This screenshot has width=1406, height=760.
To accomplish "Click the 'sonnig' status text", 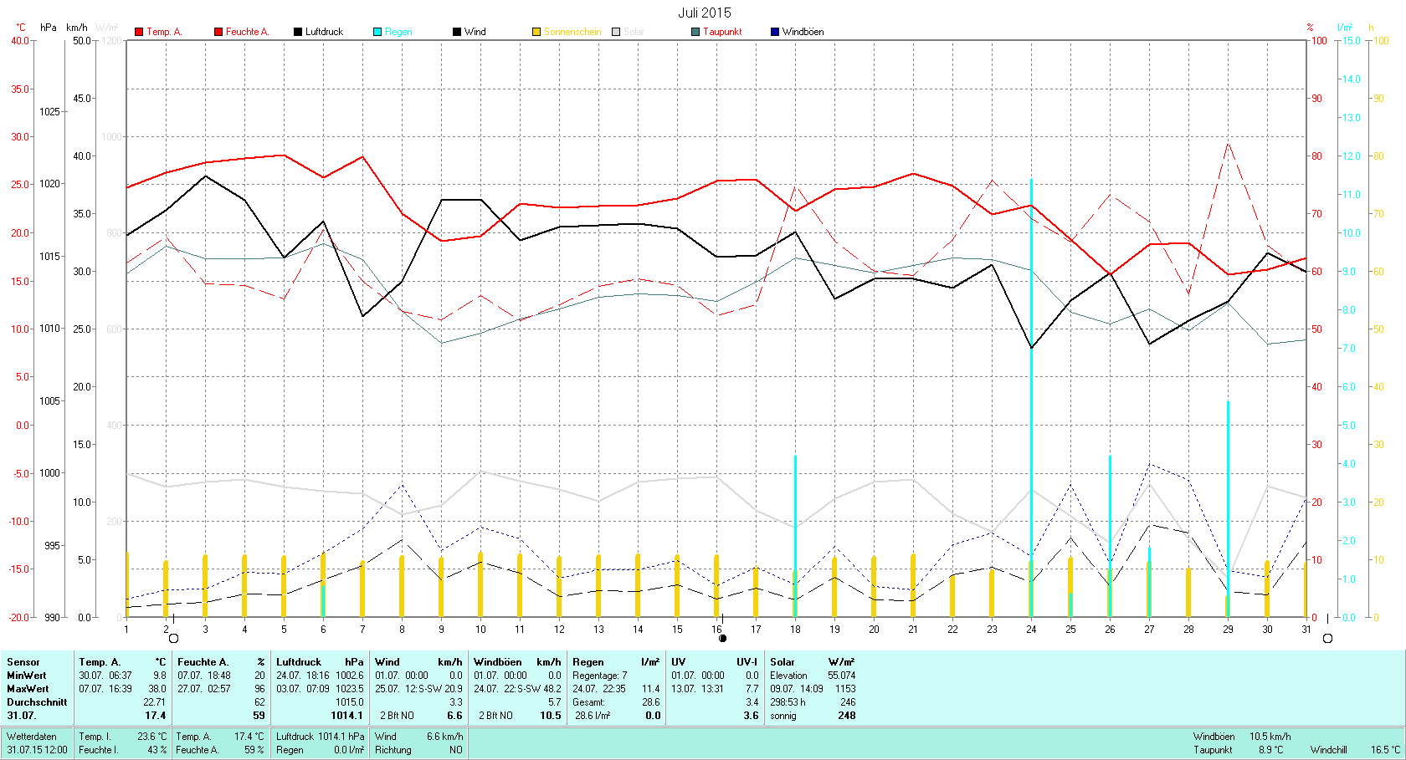I will tap(783, 716).
